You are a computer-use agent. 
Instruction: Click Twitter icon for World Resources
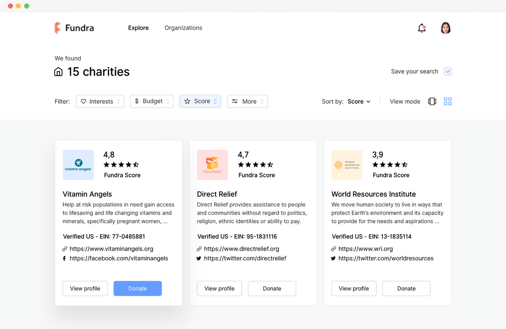[334, 259]
